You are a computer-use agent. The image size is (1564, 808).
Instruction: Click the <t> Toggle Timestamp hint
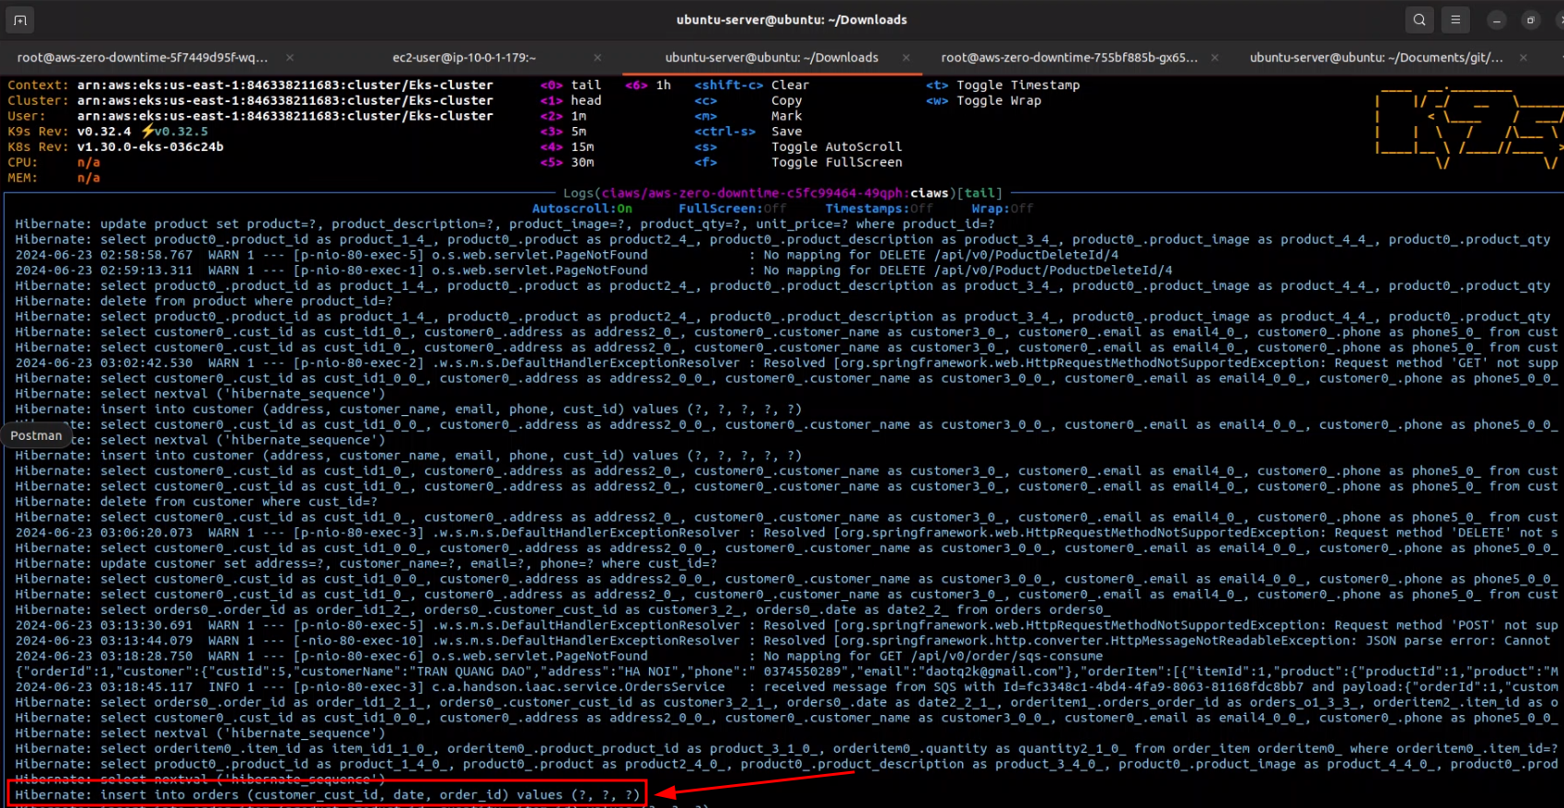point(1002,85)
